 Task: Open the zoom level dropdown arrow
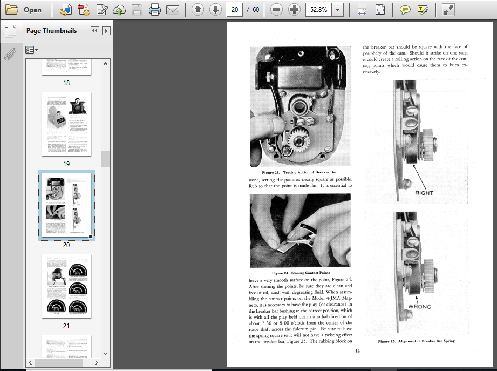[338, 10]
